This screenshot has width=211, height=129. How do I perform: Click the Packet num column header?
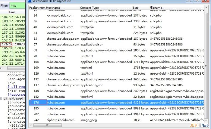(37, 8)
